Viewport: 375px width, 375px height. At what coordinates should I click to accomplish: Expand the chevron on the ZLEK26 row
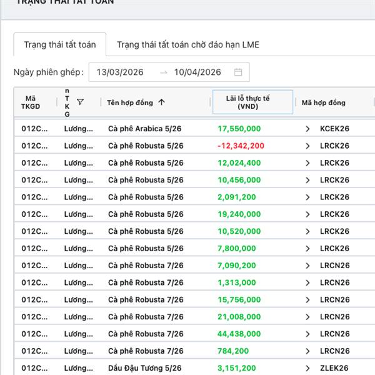click(x=307, y=368)
